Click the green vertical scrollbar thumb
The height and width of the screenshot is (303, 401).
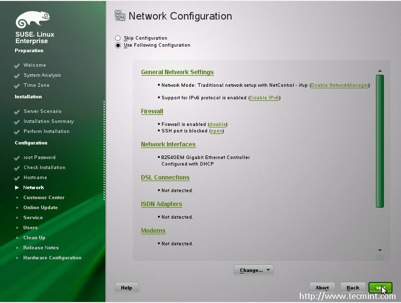coord(380,140)
